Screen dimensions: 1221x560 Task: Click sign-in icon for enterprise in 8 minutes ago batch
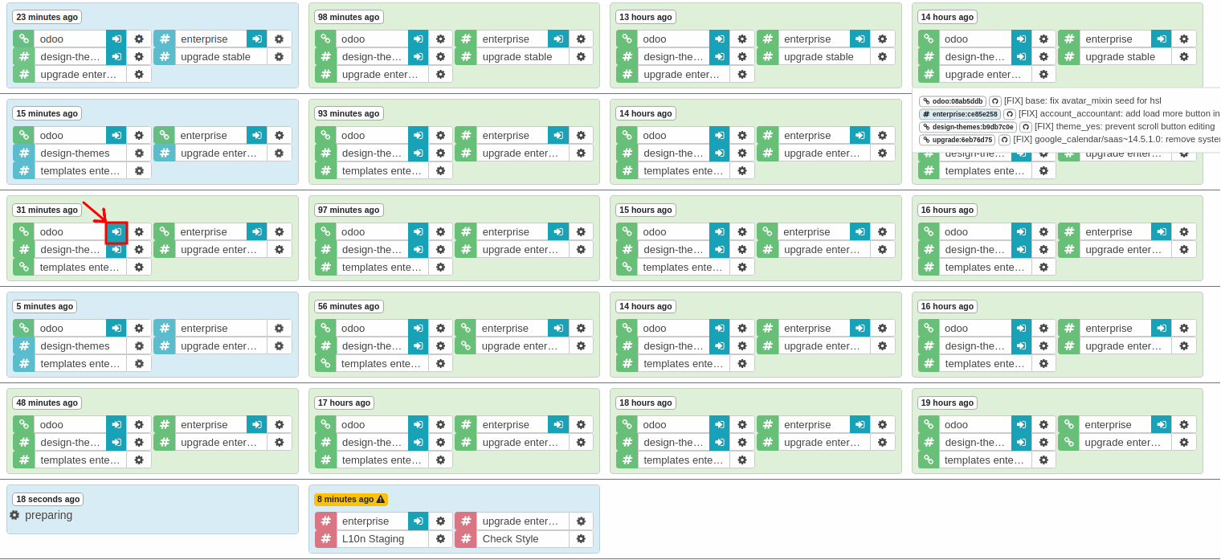point(418,521)
